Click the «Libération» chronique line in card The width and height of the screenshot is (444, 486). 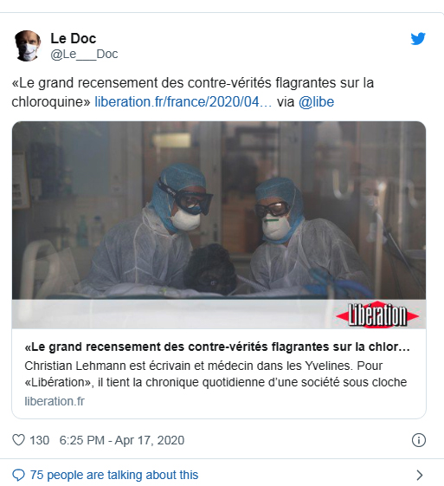(216, 382)
